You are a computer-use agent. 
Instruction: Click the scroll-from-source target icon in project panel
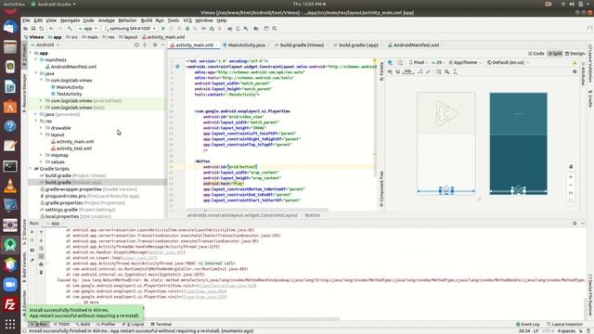pos(136,45)
